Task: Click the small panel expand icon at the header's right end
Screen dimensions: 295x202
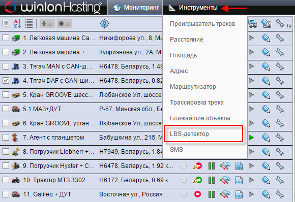Action: (289, 26)
